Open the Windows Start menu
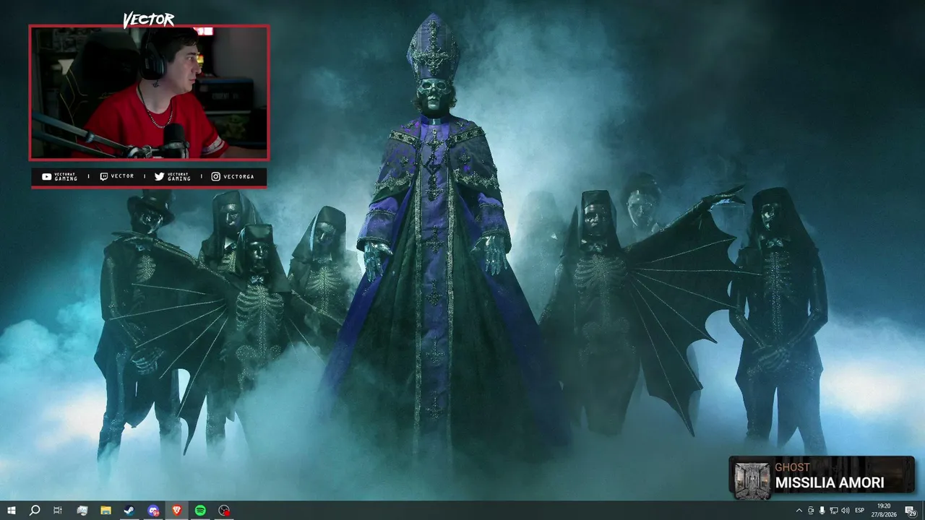This screenshot has height=520, width=925. tap(11, 511)
